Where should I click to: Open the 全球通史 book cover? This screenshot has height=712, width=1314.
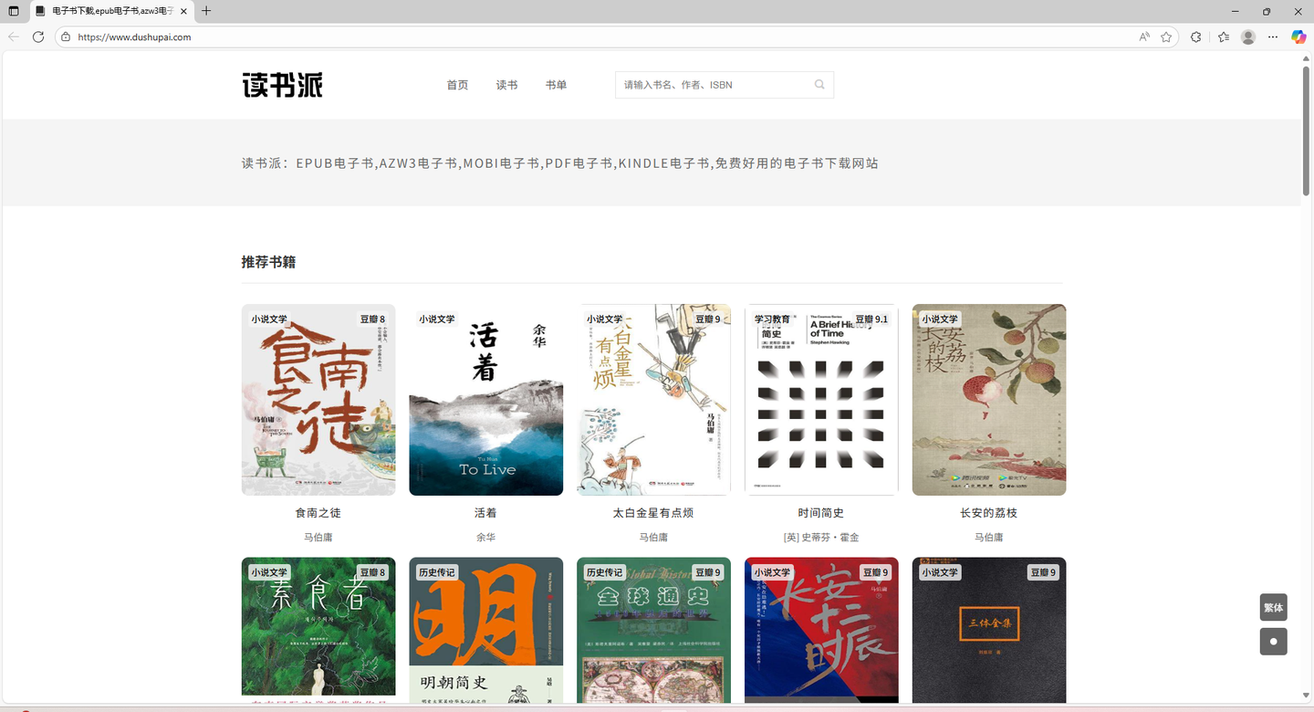(653, 630)
